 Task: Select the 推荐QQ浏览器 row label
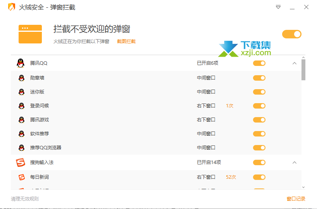click(46, 148)
